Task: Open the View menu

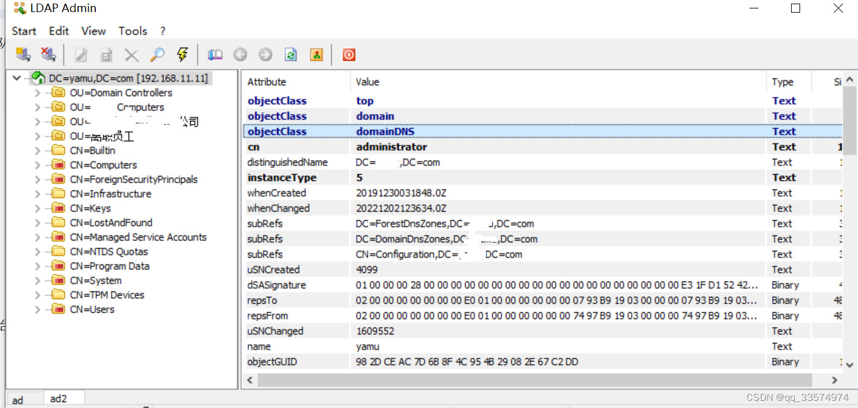Action: click(x=93, y=31)
